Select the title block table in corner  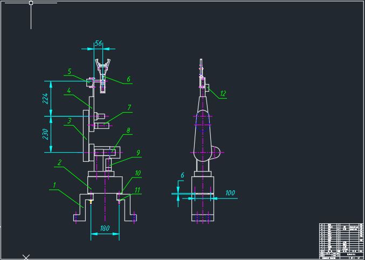click(341, 241)
